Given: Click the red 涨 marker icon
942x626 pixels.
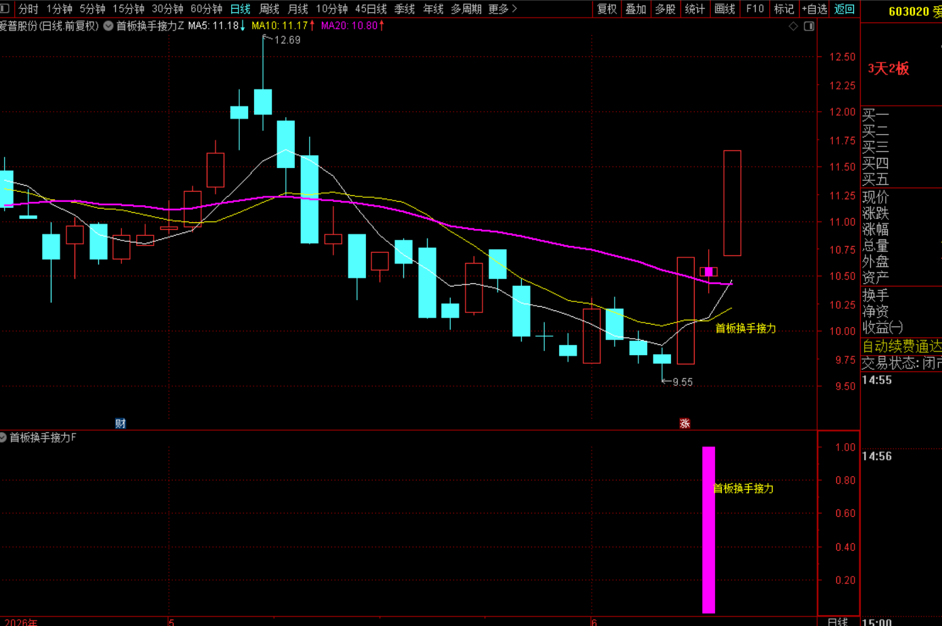Looking at the screenshot, I should point(684,423).
